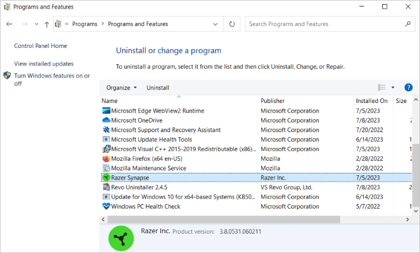
Task: Click product version 3.8.0531.060211
Action: (240, 232)
